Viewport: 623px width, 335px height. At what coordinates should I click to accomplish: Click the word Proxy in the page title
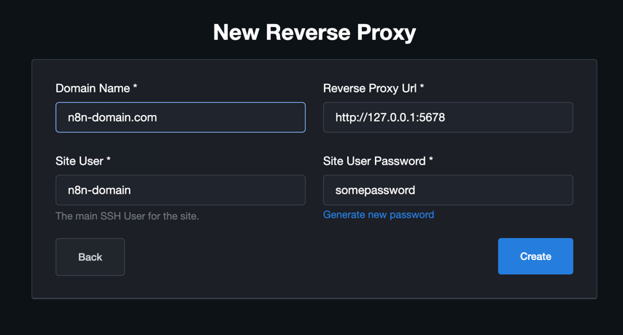tap(386, 33)
